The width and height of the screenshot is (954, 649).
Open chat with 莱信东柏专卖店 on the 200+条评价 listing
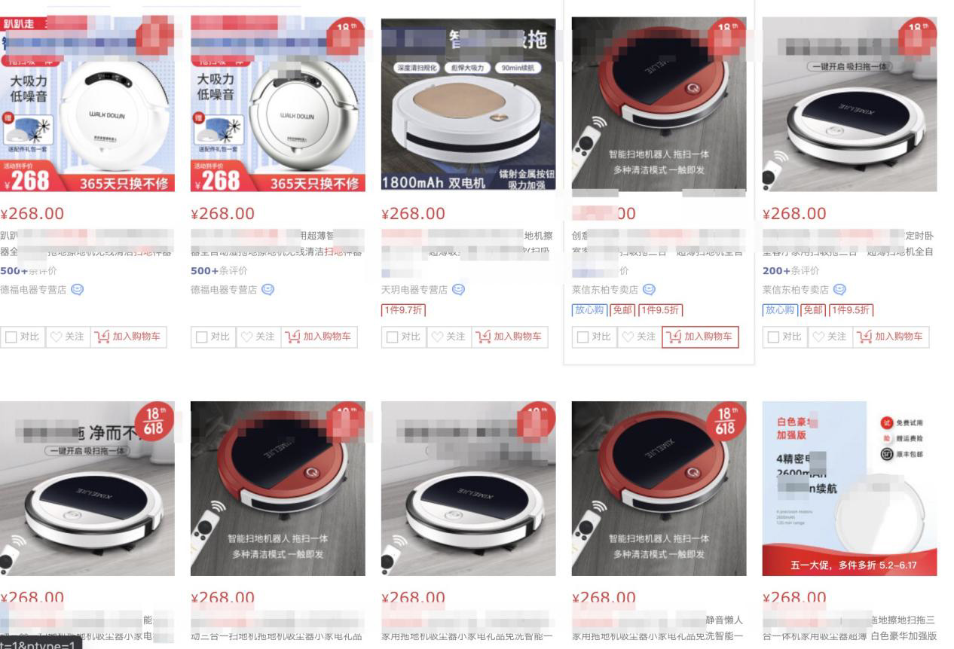tap(839, 289)
